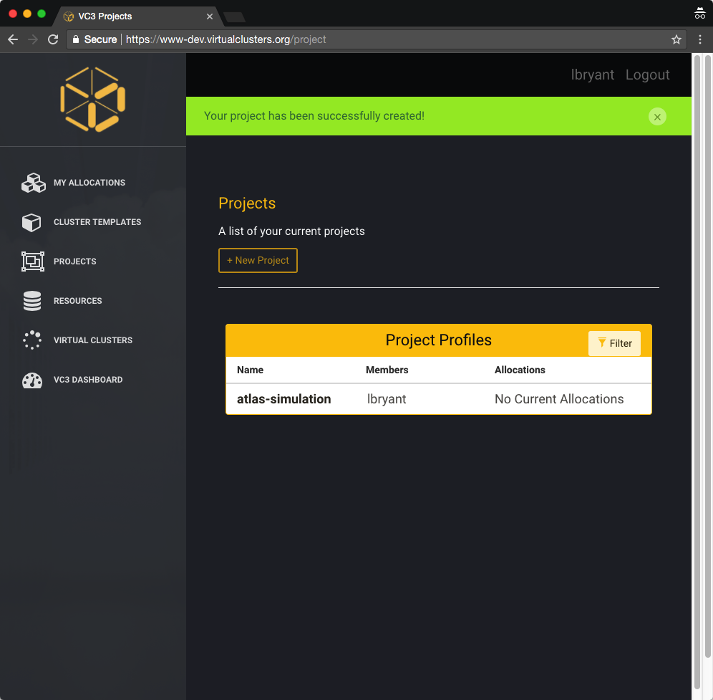Open the browser three-dot menu
Screen dimensions: 713x700
click(700, 39)
